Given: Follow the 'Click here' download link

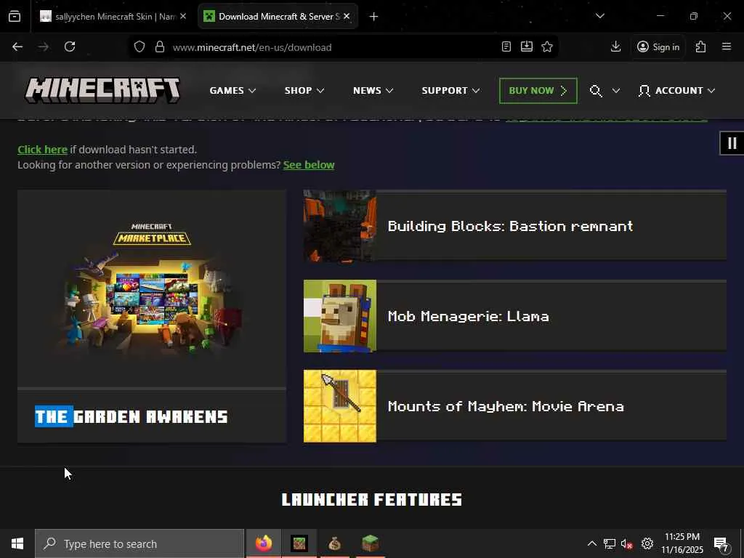Looking at the screenshot, I should [x=42, y=150].
